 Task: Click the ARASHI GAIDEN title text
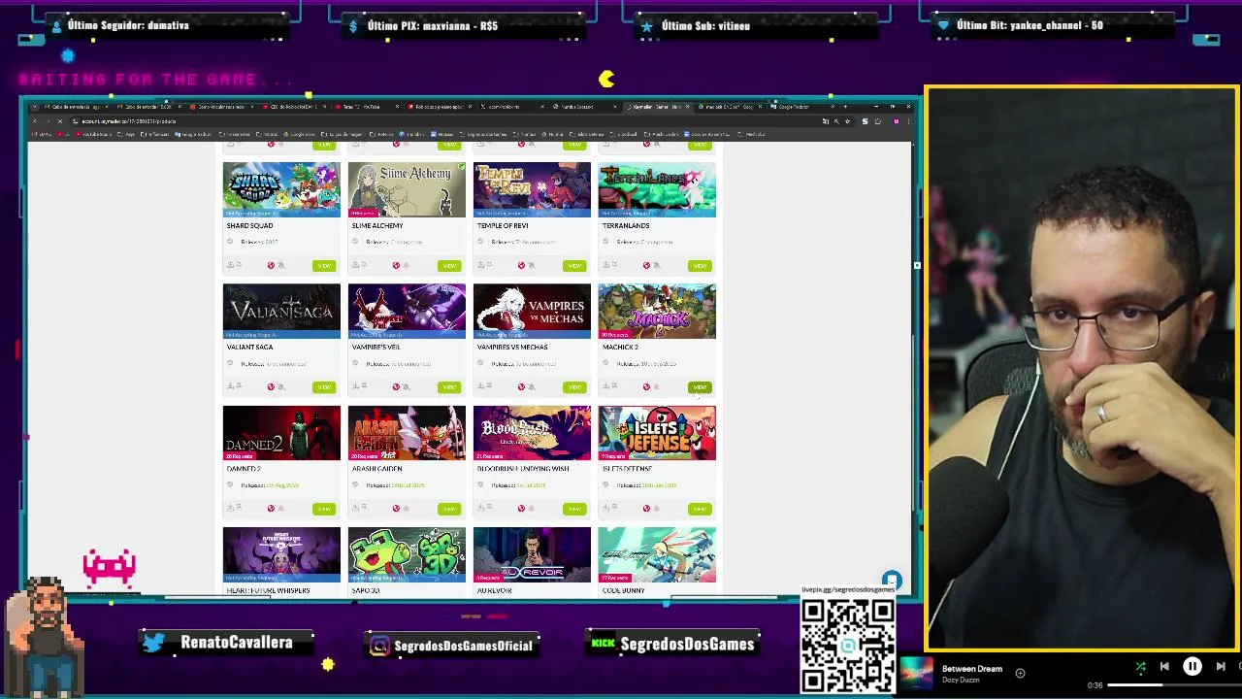pyautogui.click(x=376, y=468)
